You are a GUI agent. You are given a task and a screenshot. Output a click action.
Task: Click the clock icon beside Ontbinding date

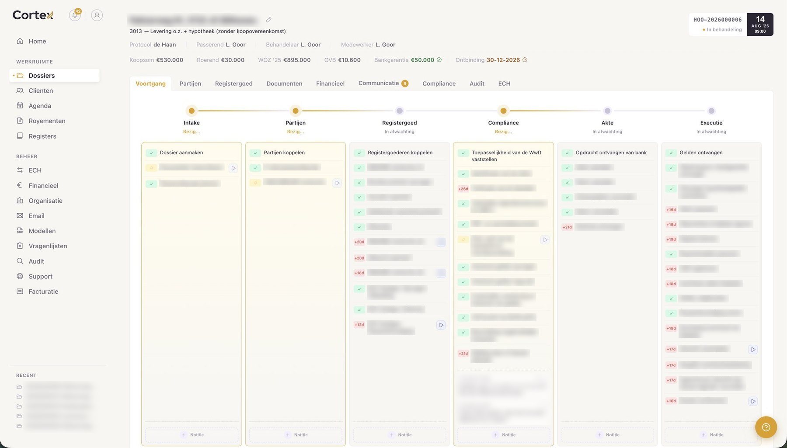click(x=525, y=60)
